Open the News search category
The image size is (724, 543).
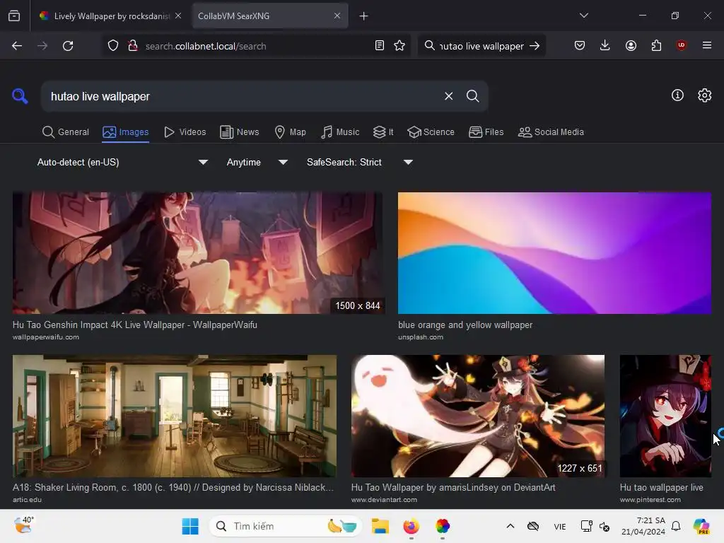point(240,132)
